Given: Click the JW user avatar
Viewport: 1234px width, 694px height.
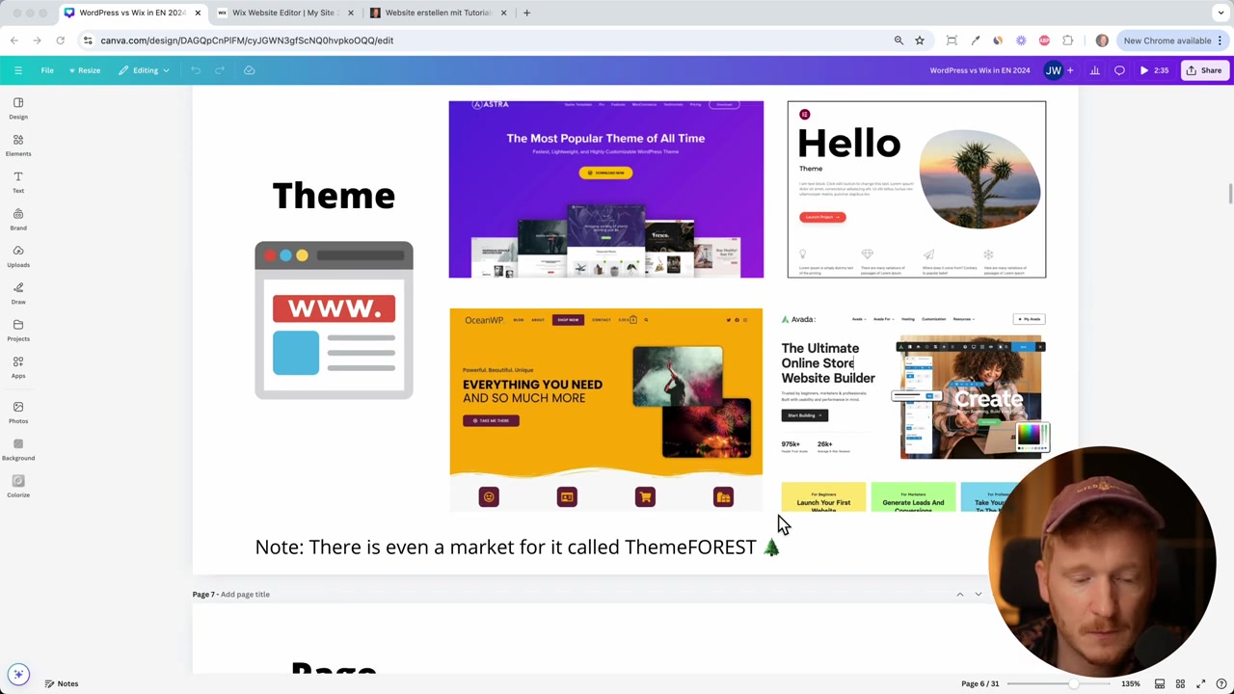Looking at the screenshot, I should tap(1054, 70).
